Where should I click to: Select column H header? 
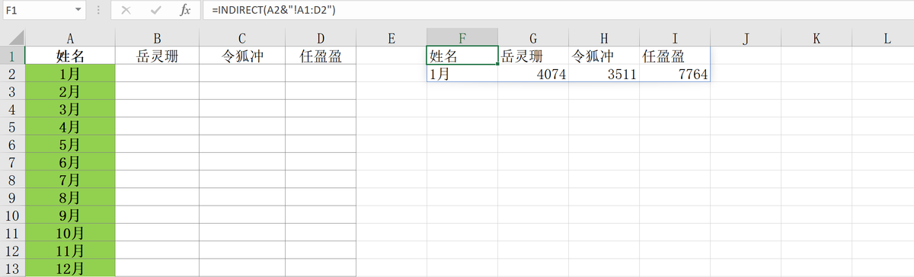point(604,38)
